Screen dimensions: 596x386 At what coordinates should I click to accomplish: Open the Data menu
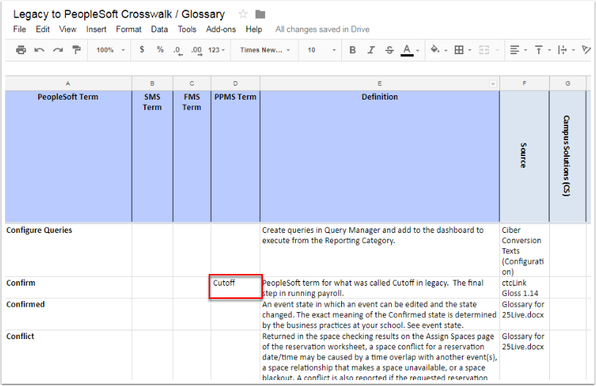[160, 29]
